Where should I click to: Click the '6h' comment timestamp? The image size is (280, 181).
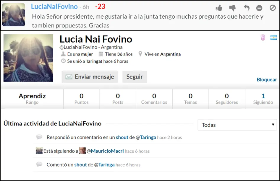point(86,7)
